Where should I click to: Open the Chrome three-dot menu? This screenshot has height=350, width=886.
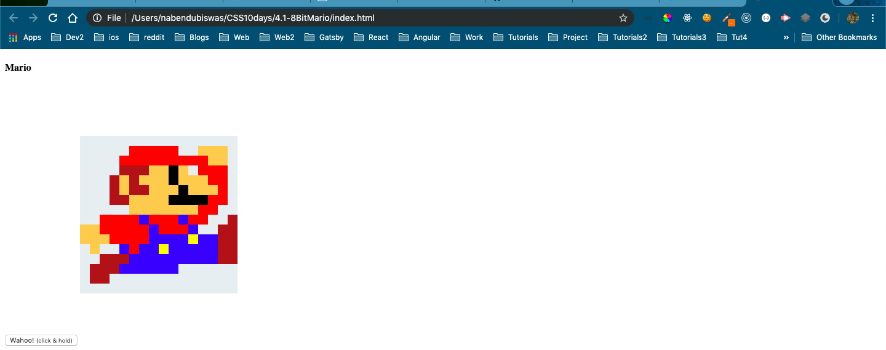tap(874, 18)
